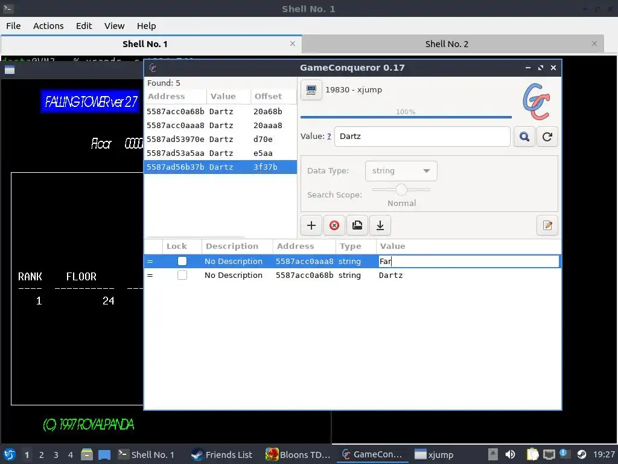The height and width of the screenshot is (464, 618).
Task: Click the 100% scan progress bar
Action: pyautogui.click(x=406, y=117)
